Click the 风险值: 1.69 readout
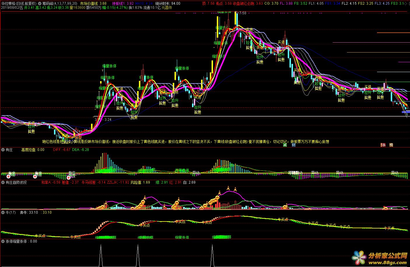Viewport: 410px width, 267px height. [140, 182]
